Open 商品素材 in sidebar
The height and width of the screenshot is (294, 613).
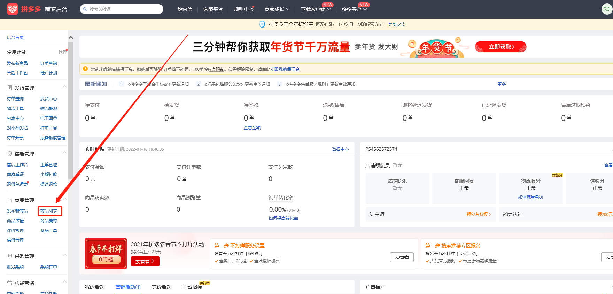click(x=49, y=221)
